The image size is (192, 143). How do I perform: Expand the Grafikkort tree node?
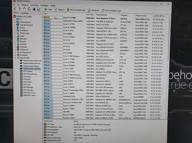pyautogui.click(x=15, y=31)
